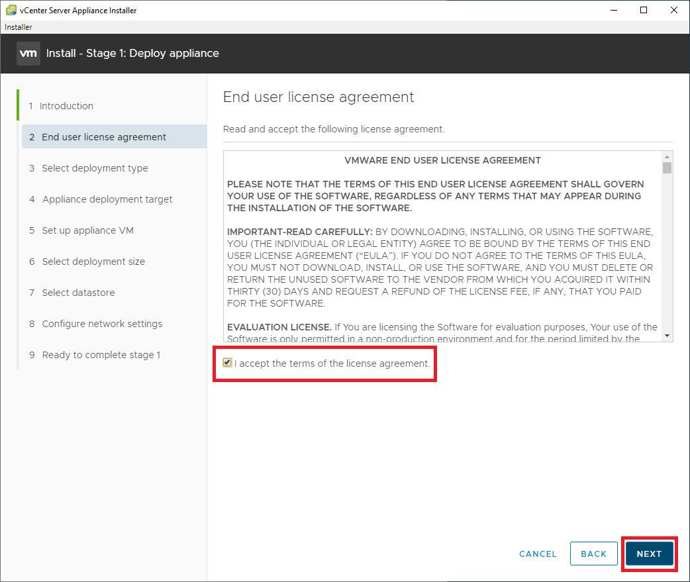Click the VMware vm logo icon
Viewport: 690px width, 582px height.
pyautogui.click(x=28, y=53)
